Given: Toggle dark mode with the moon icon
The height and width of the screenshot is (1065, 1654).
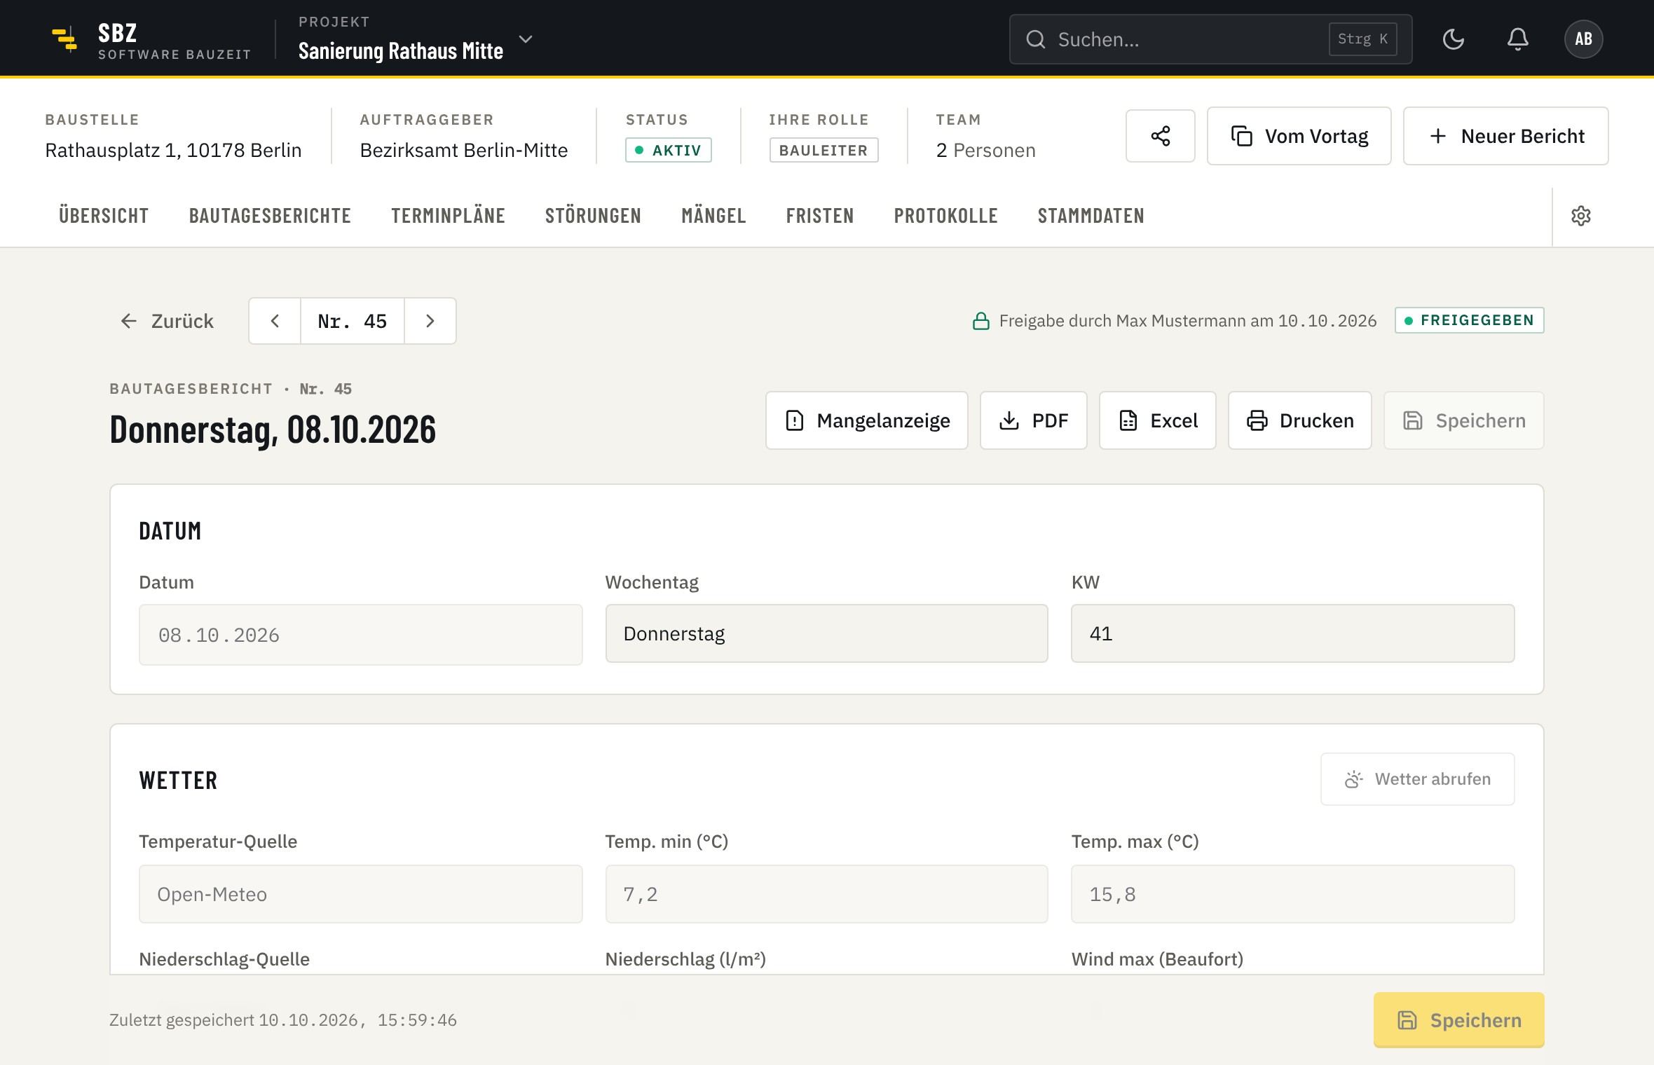Looking at the screenshot, I should pos(1454,39).
